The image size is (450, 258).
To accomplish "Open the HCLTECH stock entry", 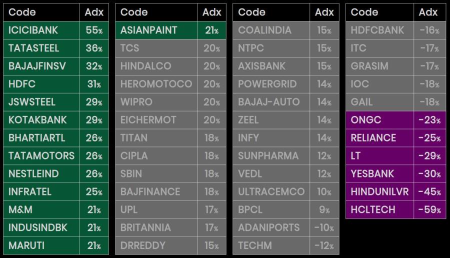I will point(396,210).
